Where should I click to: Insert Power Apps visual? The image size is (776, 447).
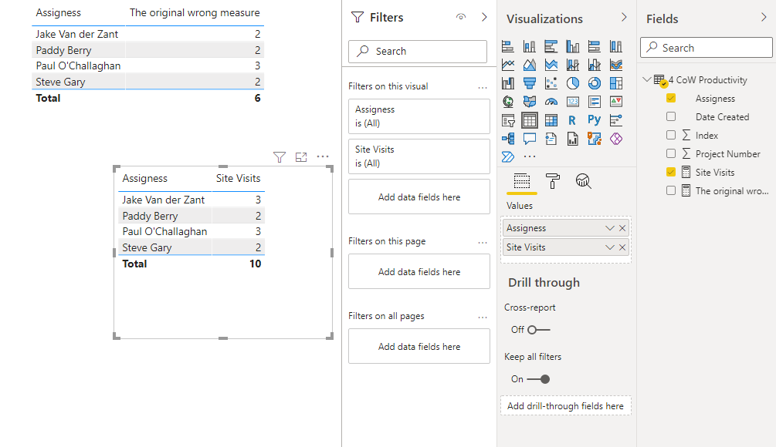(x=616, y=139)
